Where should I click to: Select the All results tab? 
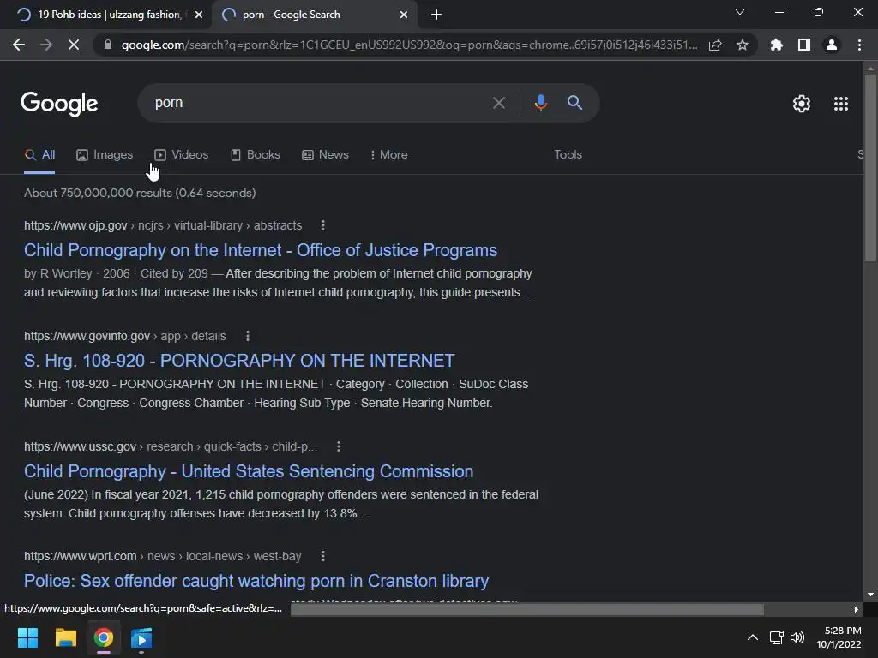pyautogui.click(x=39, y=154)
